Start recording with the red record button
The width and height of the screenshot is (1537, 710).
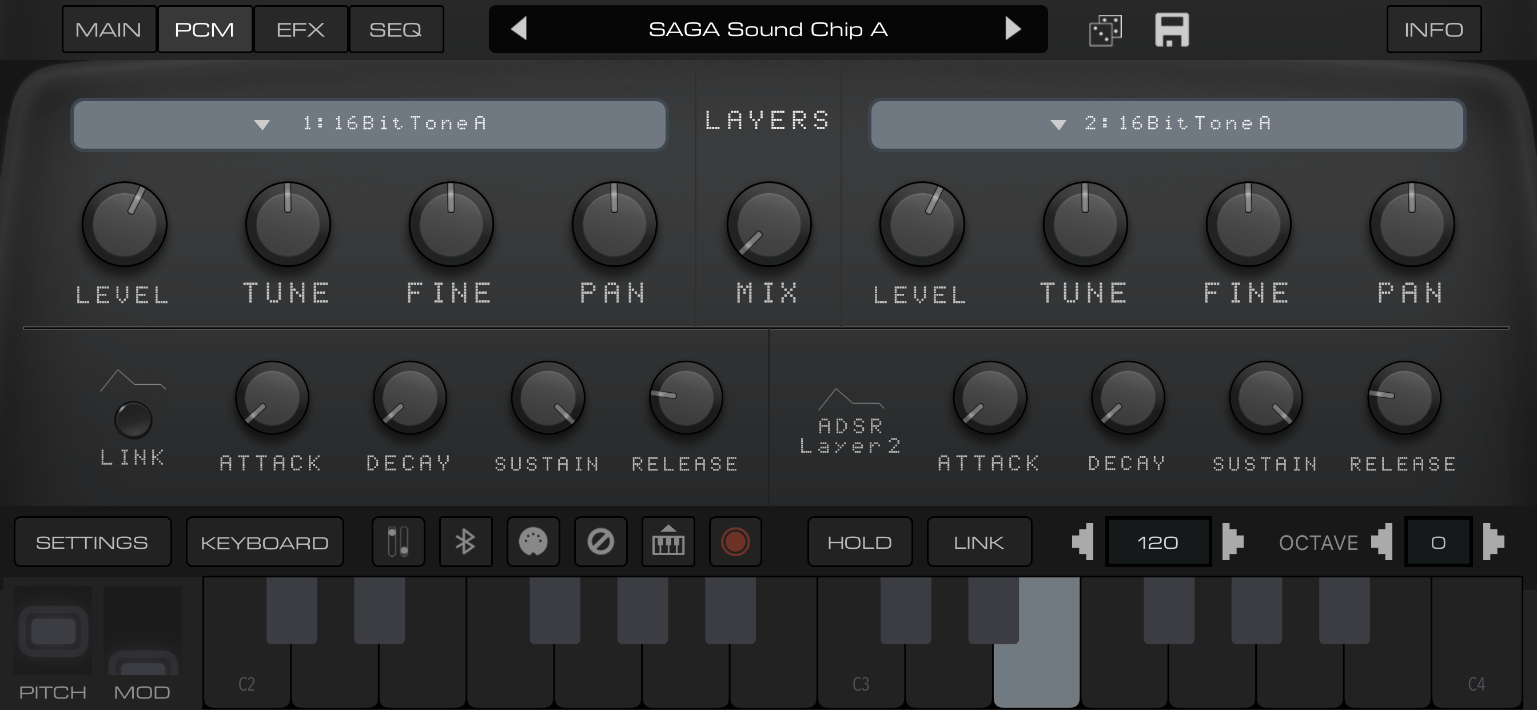click(x=735, y=541)
